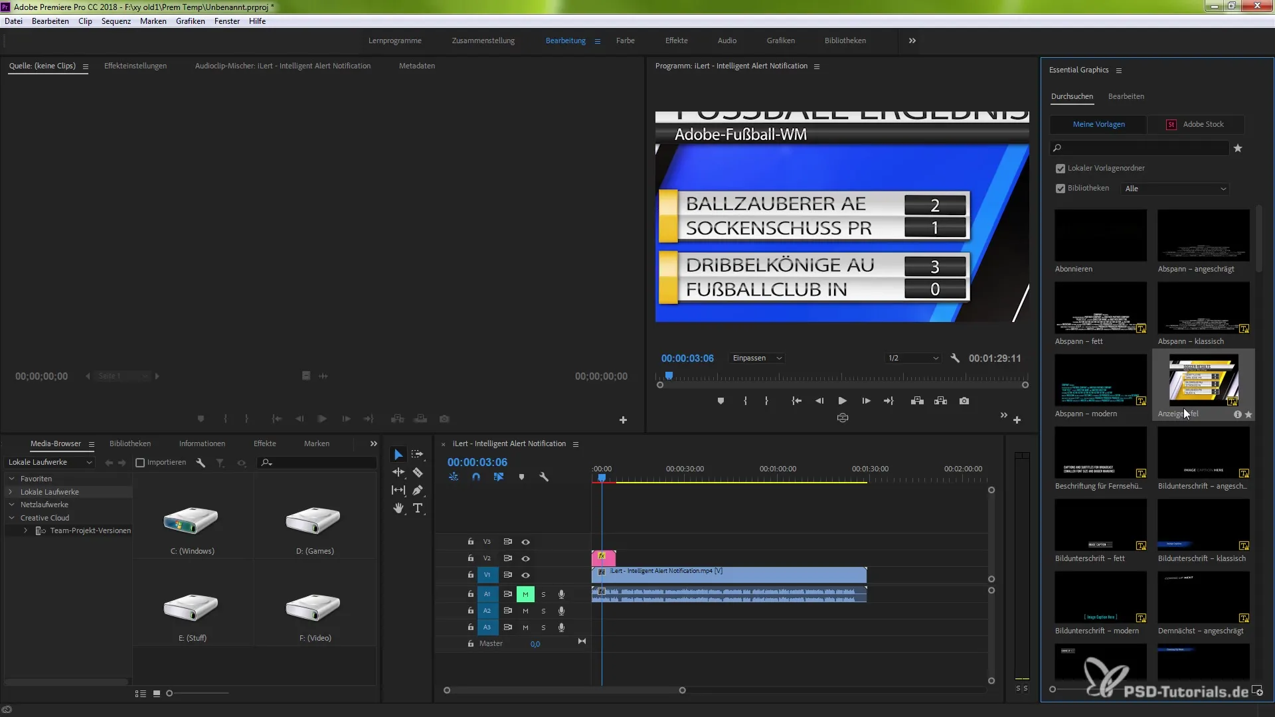Image resolution: width=1275 pixels, height=717 pixels.
Task: Toggle V2 track output eye
Action: coord(525,558)
